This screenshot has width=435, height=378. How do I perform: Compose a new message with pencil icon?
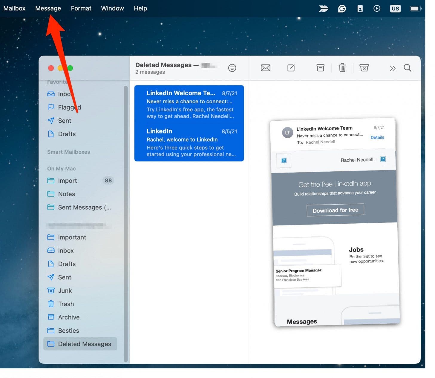click(291, 68)
